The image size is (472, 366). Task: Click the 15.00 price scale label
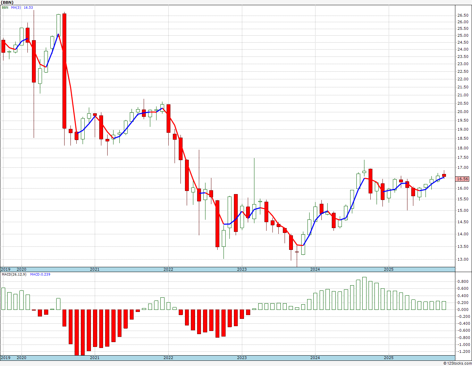(x=463, y=210)
